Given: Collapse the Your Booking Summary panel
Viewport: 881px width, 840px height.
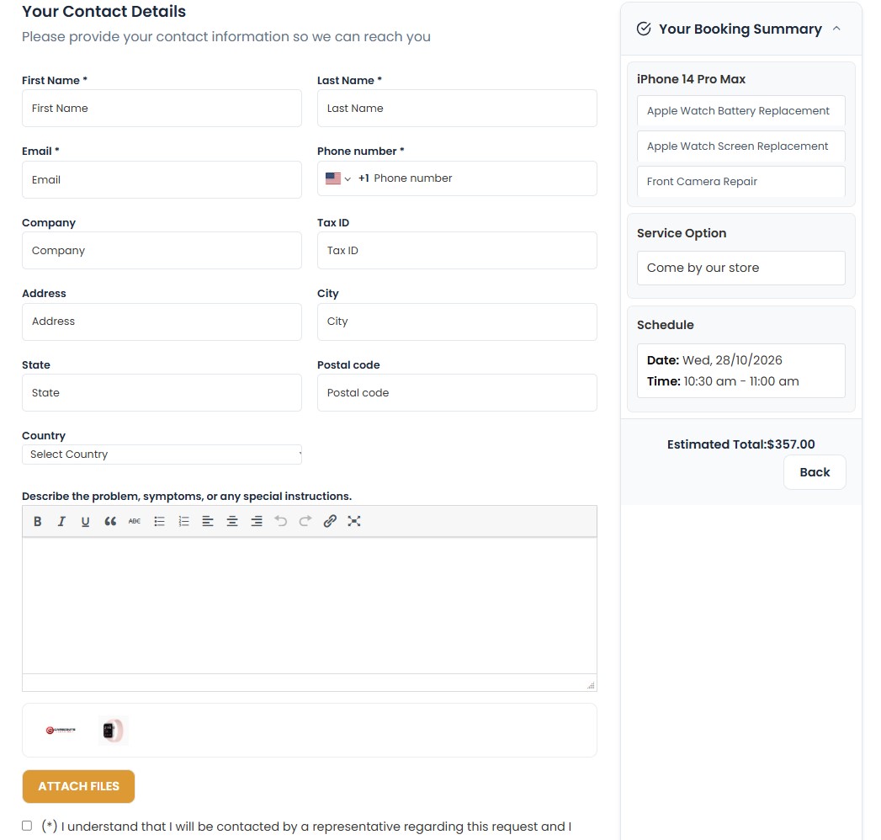Looking at the screenshot, I should (x=836, y=28).
